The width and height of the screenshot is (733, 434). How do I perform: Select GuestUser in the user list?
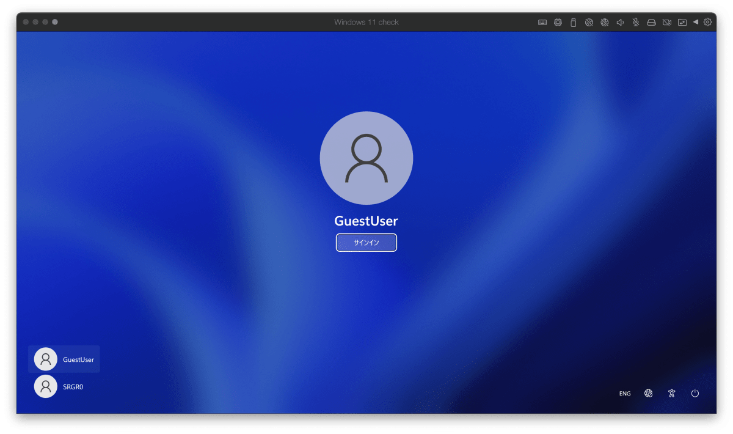pos(64,359)
